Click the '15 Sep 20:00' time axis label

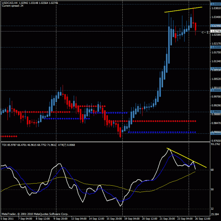pyautogui.click(x=114, y=219)
